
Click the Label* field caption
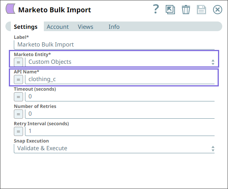[x=21, y=37]
